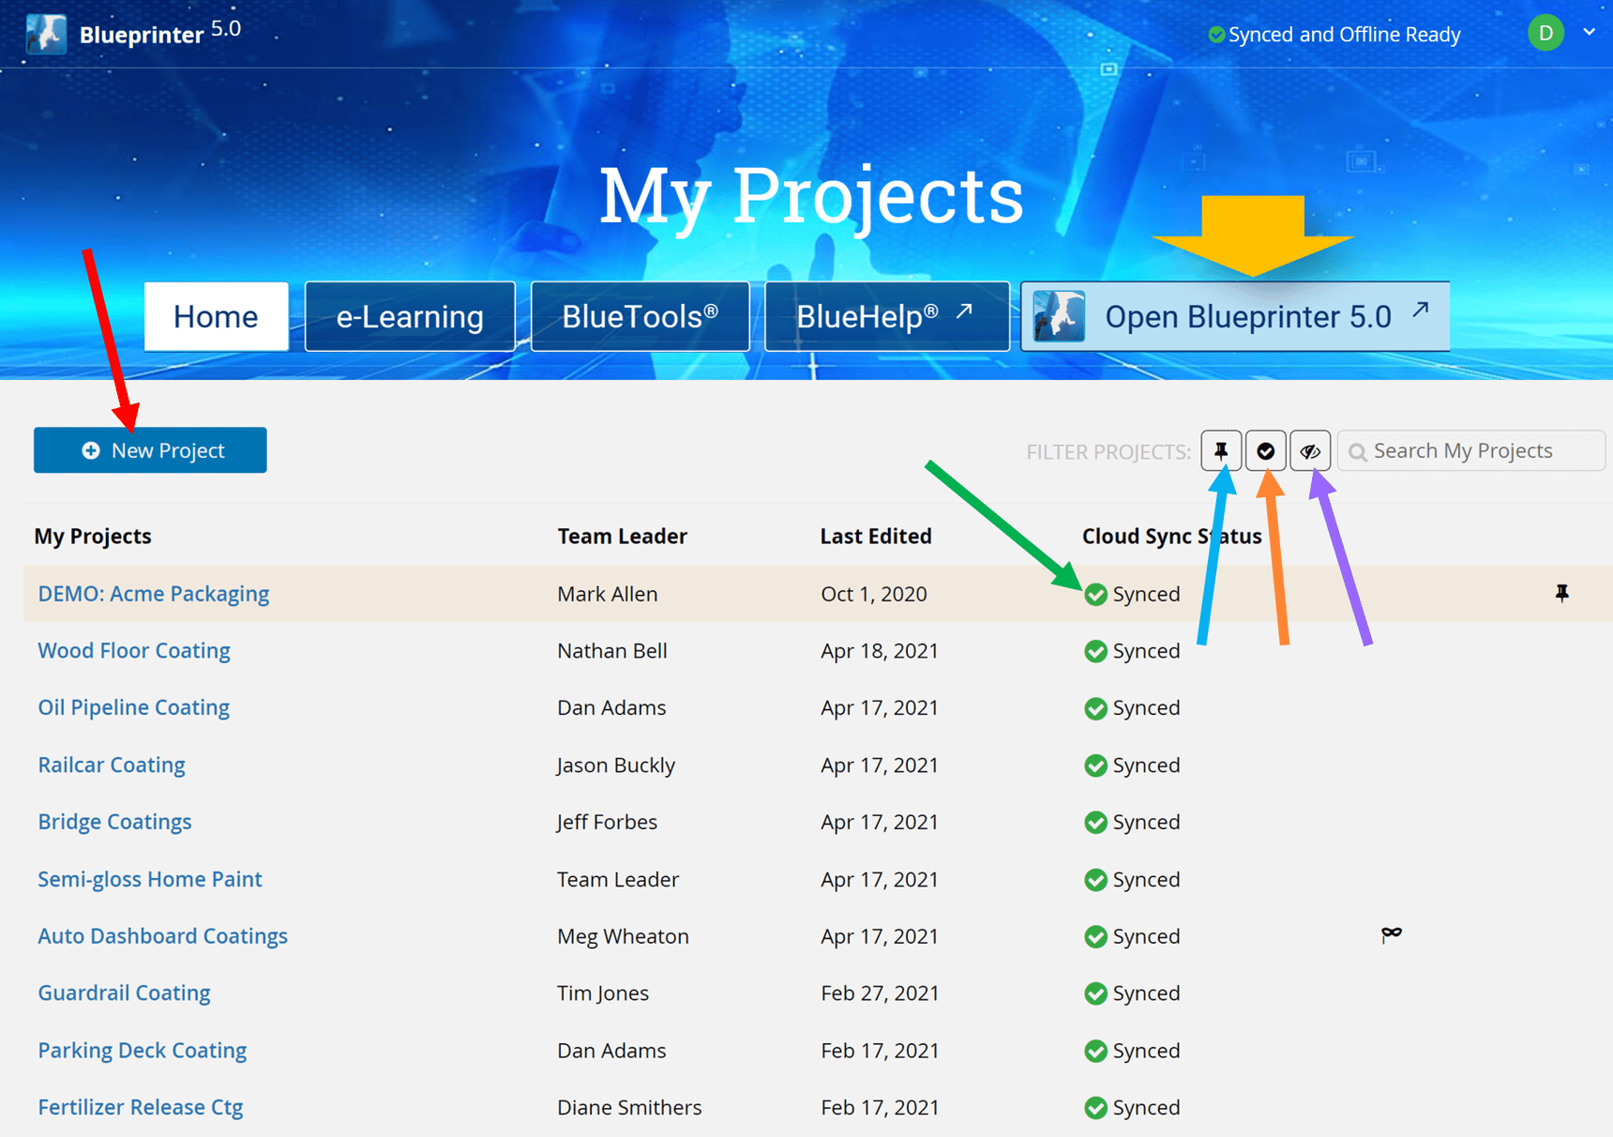1613x1137 pixels.
Task: Create a New Project
Action: pyautogui.click(x=149, y=450)
